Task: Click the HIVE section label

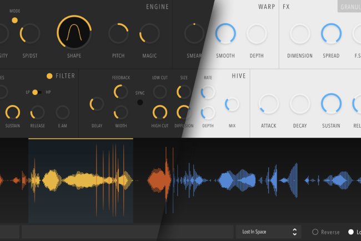Action: click(x=239, y=76)
